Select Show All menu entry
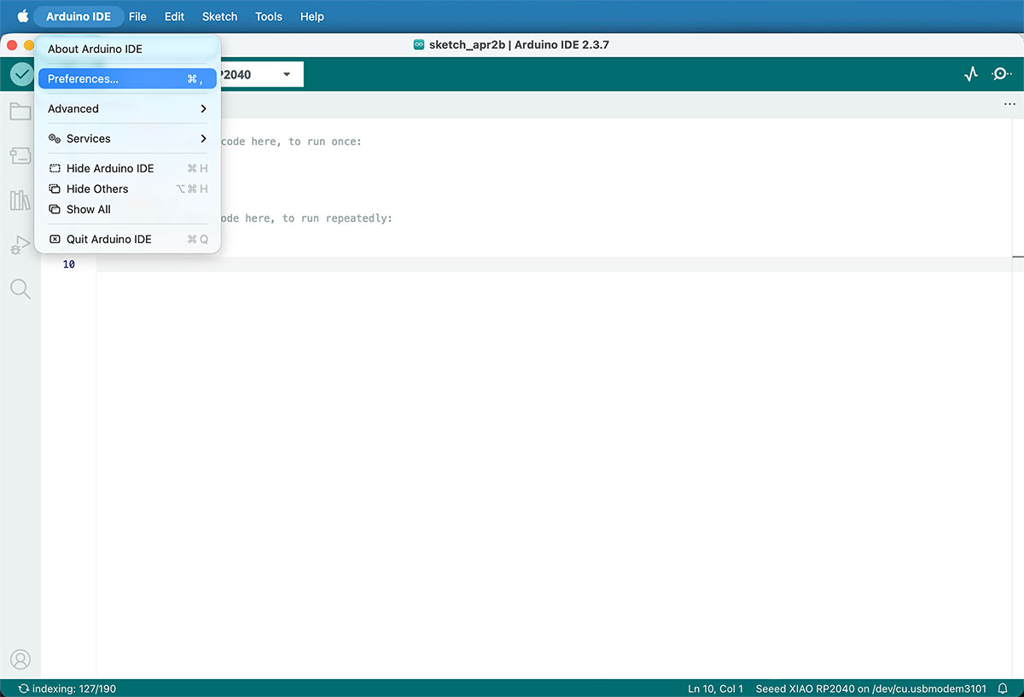 [x=127, y=209]
